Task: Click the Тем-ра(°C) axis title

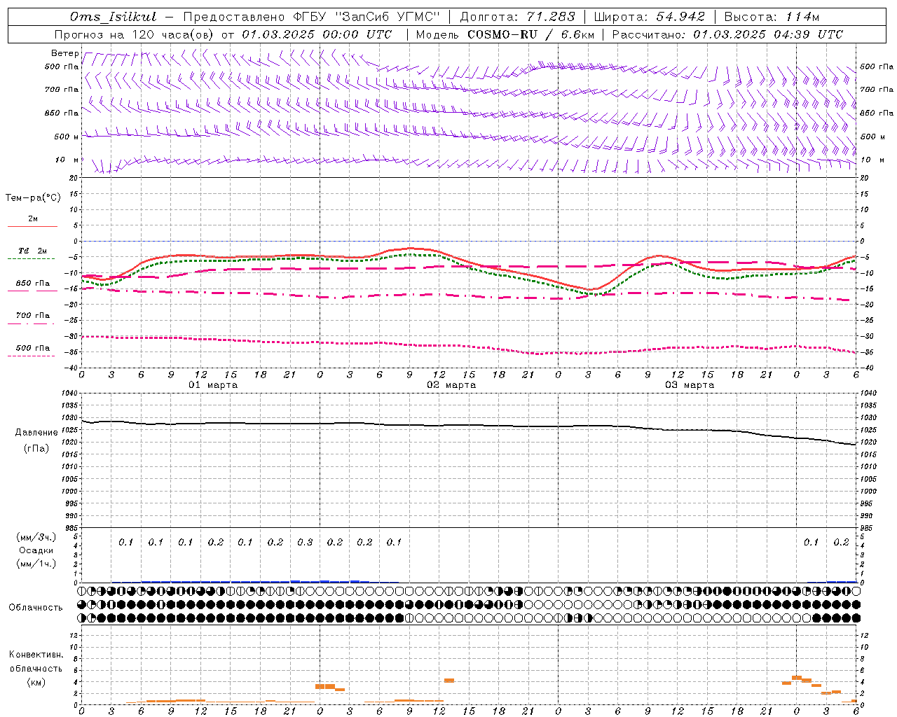Action: coord(33,198)
